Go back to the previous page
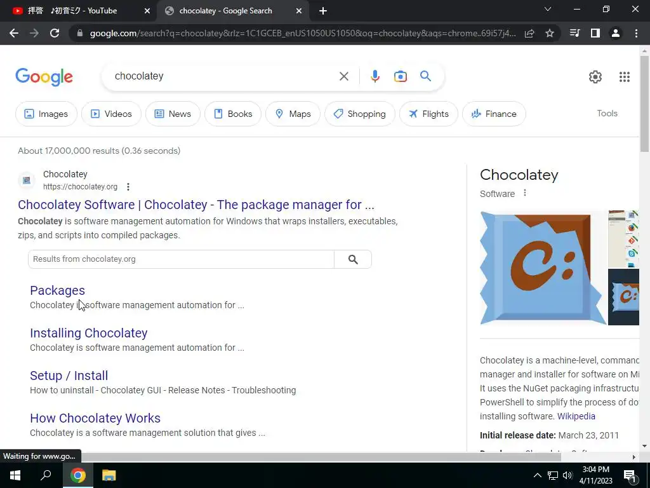650x488 pixels. click(14, 33)
